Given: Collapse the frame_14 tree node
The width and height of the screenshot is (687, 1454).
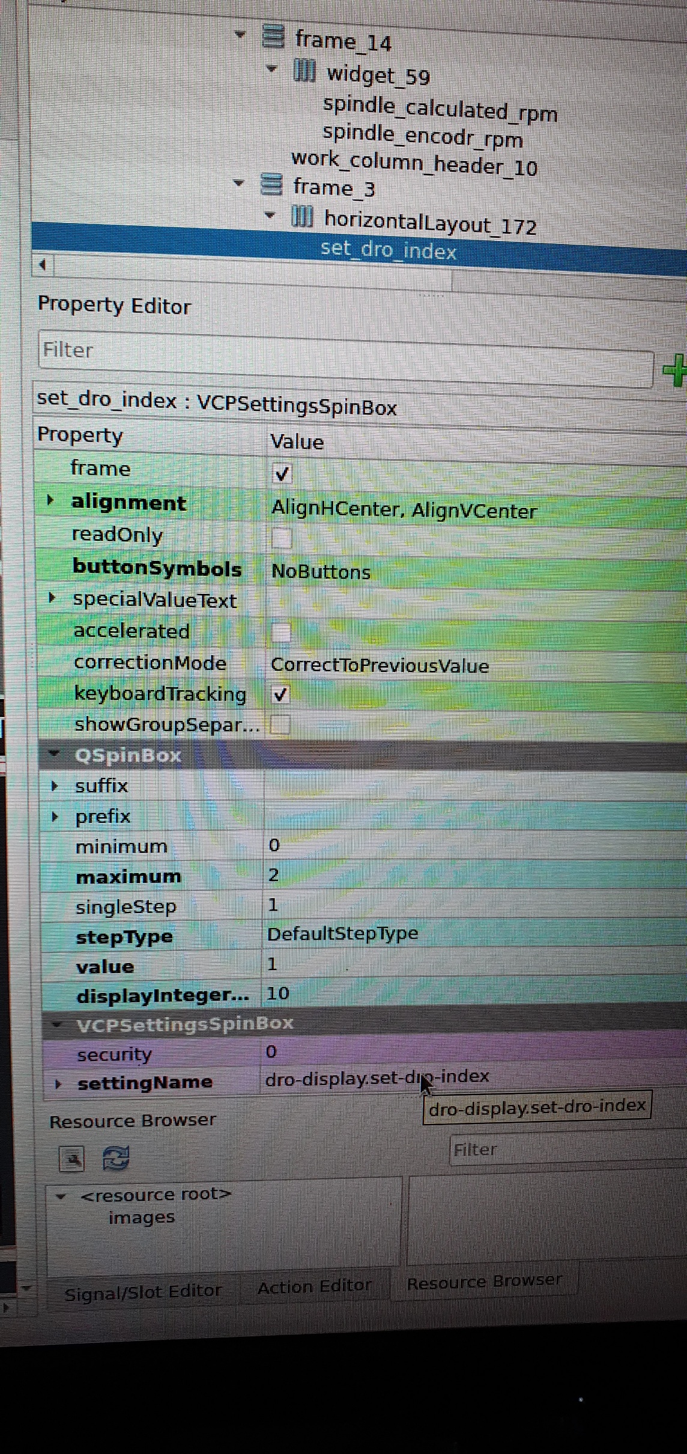Looking at the screenshot, I should click(241, 34).
